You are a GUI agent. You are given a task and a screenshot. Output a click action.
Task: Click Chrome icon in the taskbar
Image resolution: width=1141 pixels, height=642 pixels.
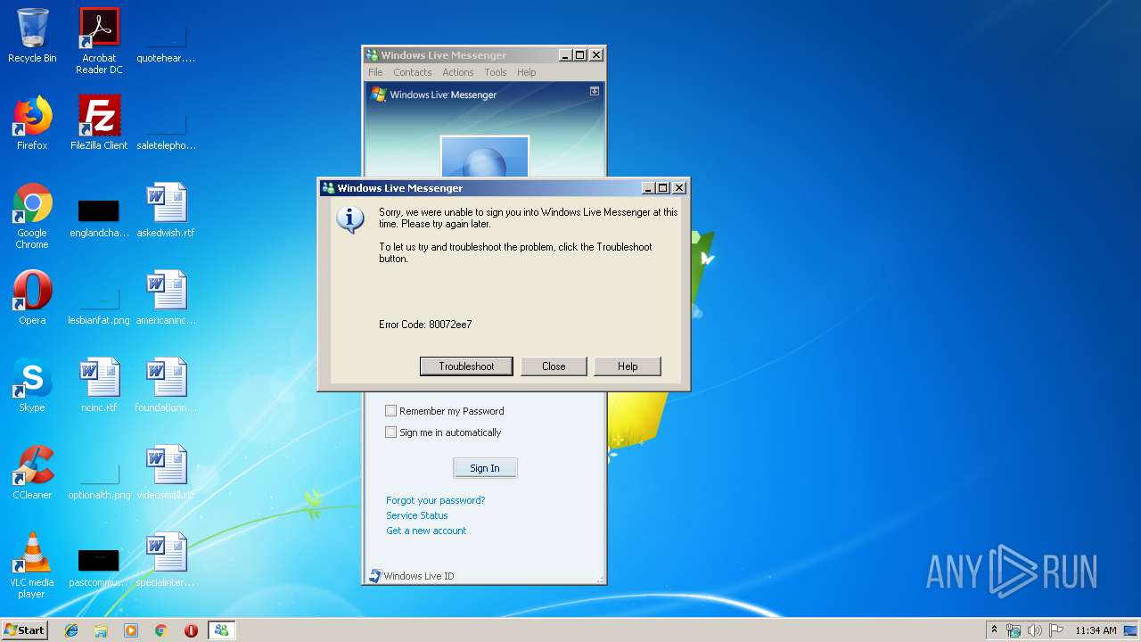(160, 630)
